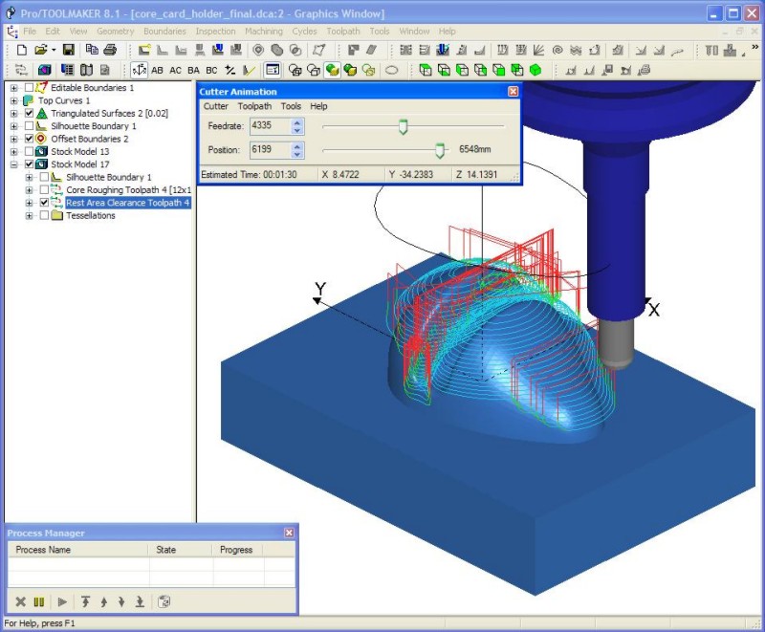Screen dimensions: 765x632
Task: Click the Feedrate slider handle
Action: pyautogui.click(x=403, y=126)
